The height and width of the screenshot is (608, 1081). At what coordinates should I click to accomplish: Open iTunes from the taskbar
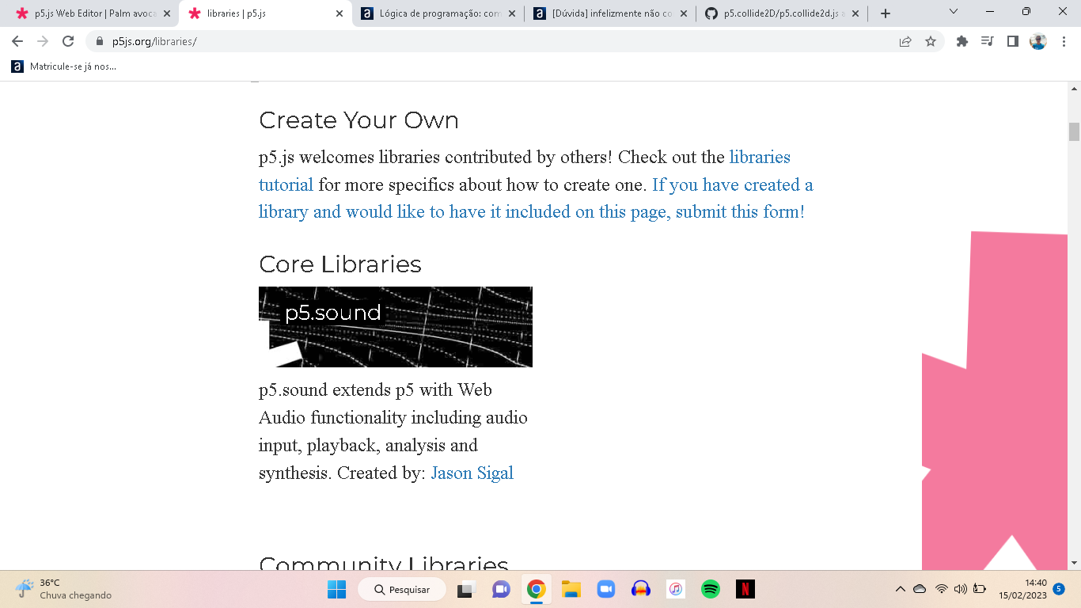coord(675,589)
